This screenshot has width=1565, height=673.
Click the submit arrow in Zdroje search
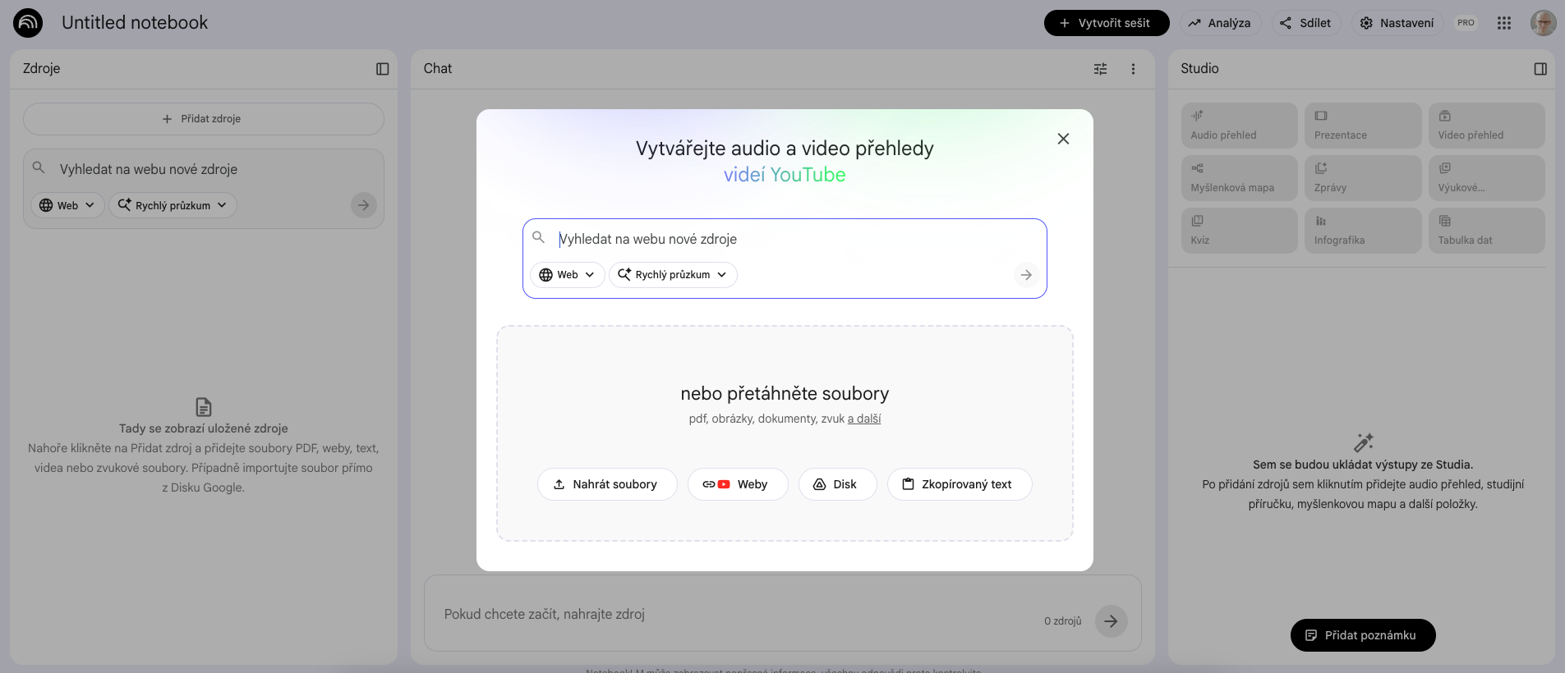[363, 205]
